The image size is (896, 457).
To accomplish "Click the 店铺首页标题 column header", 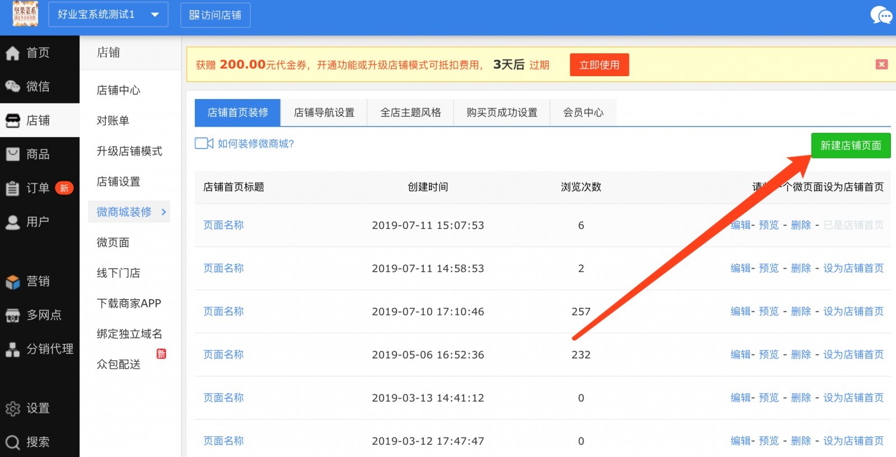I will click(234, 187).
